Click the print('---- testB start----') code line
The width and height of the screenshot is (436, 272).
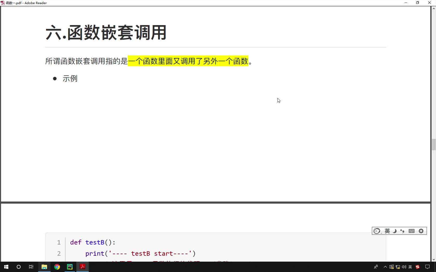click(x=140, y=253)
